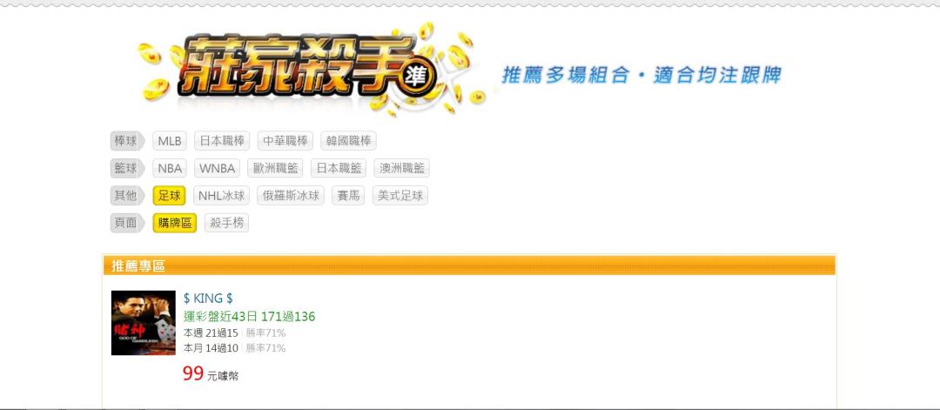Pick the 韓國職棒 category
The width and height of the screenshot is (940, 410).
(348, 142)
